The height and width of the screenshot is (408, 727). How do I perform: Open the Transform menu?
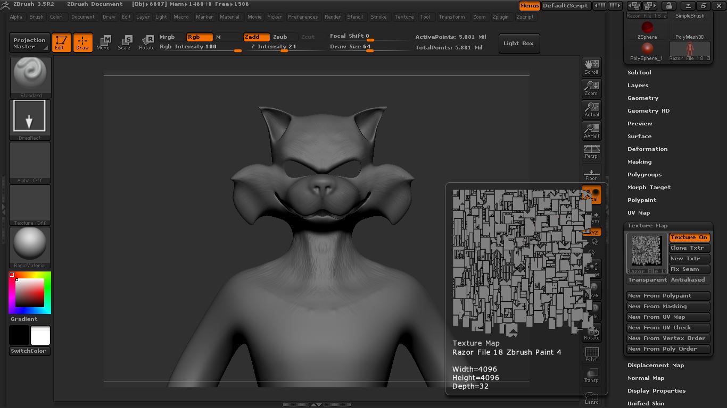click(x=452, y=17)
